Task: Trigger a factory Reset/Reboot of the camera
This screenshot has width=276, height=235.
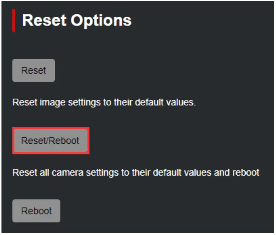Action: tap(50, 141)
